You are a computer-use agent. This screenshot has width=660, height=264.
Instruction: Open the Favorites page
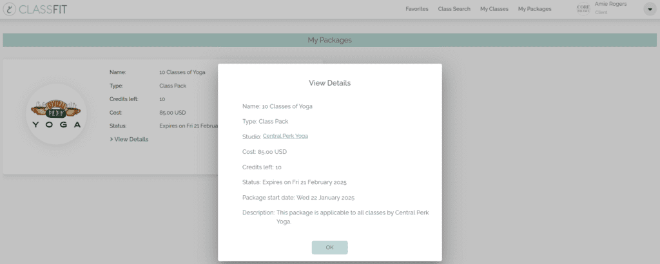[x=416, y=9]
